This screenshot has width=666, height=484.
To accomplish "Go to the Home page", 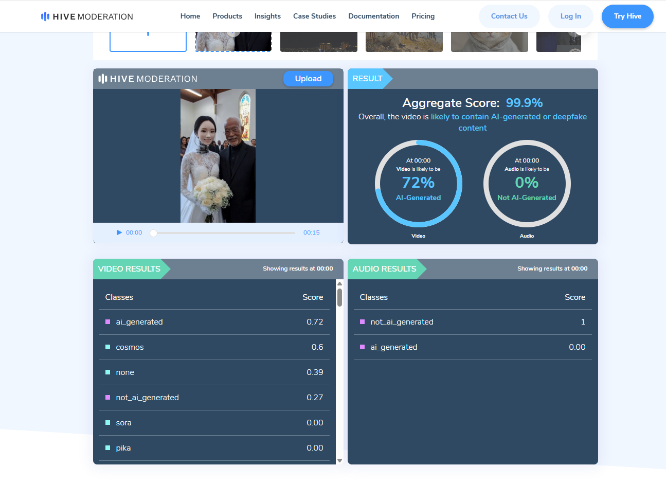I will click(x=190, y=16).
